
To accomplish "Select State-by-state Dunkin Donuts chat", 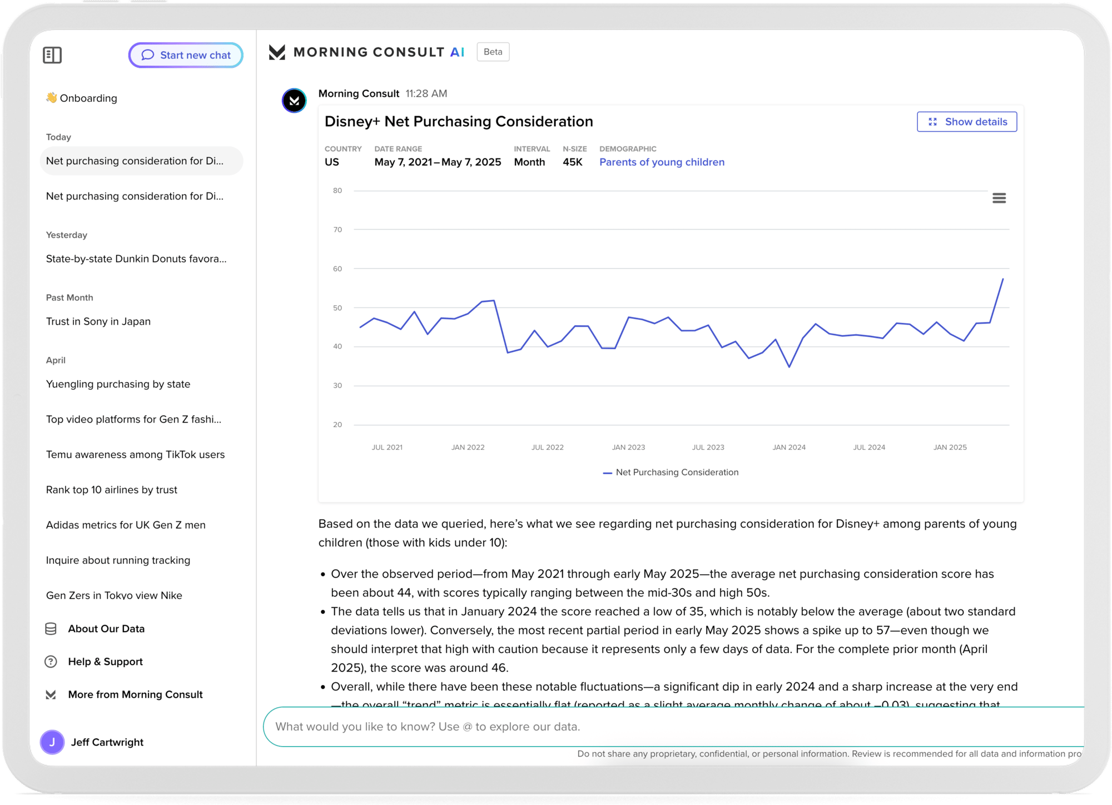I will pyautogui.click(x=136, y=259).
